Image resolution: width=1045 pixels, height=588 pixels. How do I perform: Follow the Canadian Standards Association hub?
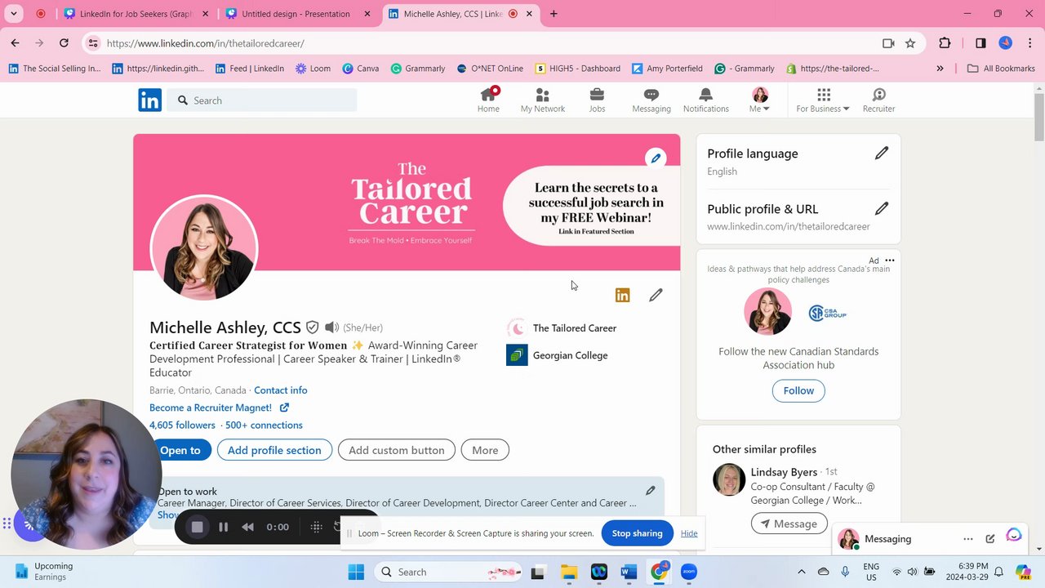[798, 390]
